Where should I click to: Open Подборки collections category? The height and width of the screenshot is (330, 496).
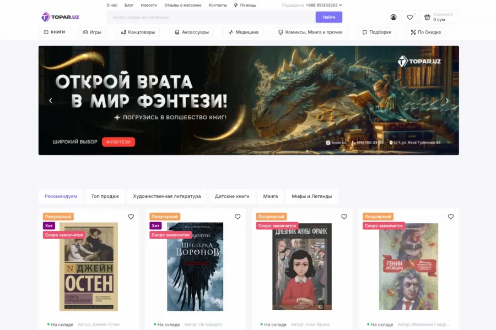point(377,32)
